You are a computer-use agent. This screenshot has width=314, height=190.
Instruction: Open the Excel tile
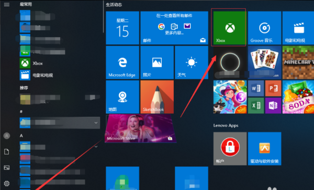pos(256,105)
